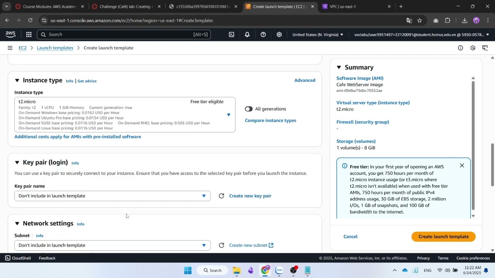The image size is (495, 278).
Task: Open the info panel icon beside breadcrumbs
Action: click(460, 48)
